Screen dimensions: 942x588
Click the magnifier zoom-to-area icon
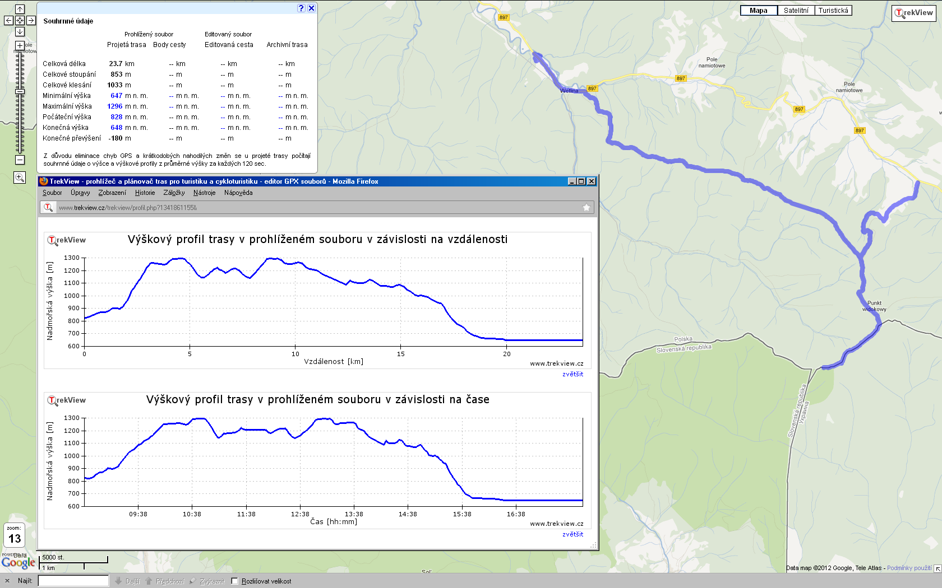pyautogui.click(x=20, y=178)
